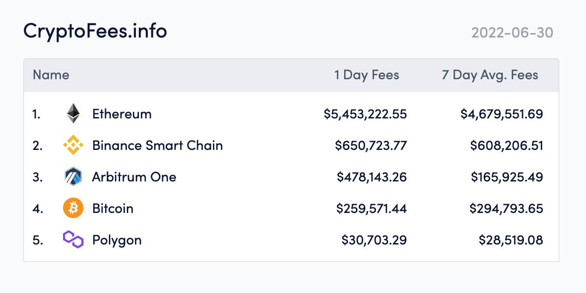Open the Ethereum protocol name link
The width and height of the screenshot is (586, 293).
coord(122,114)
